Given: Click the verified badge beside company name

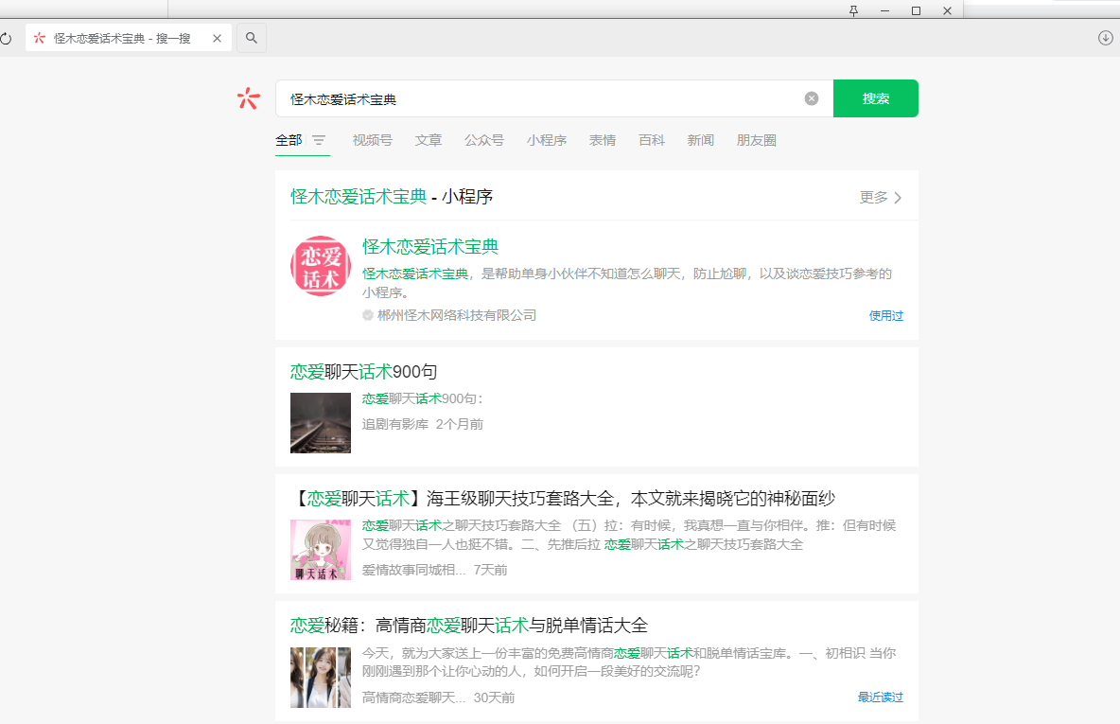Looking at the screenshot, I should pos(368,315).
